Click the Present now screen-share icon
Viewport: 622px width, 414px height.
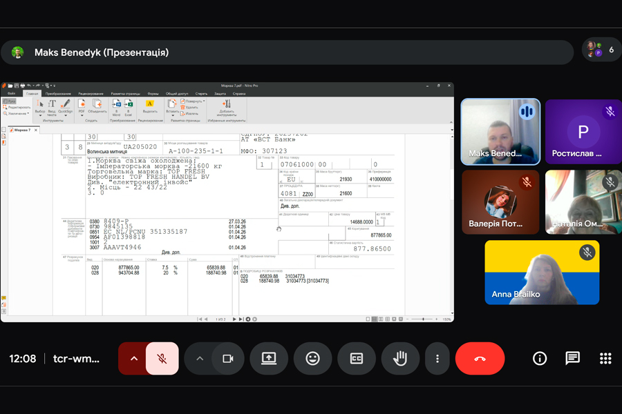(x=269, y=359)
